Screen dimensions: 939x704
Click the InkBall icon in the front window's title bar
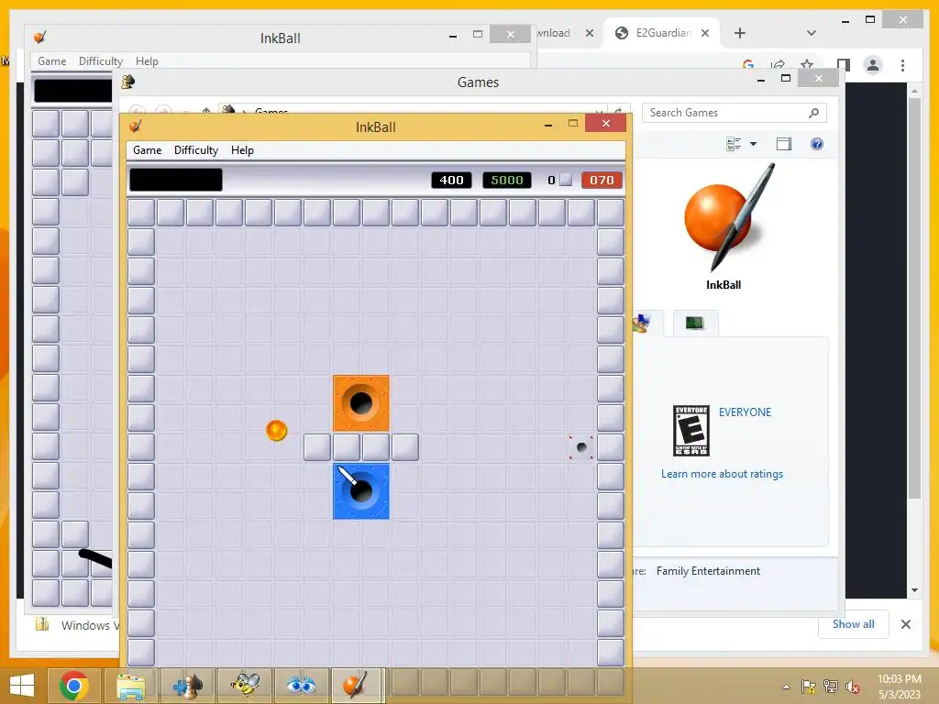coord(136,126)
